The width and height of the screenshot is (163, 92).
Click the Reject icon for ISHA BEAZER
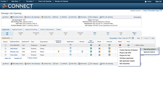[120, 45]
